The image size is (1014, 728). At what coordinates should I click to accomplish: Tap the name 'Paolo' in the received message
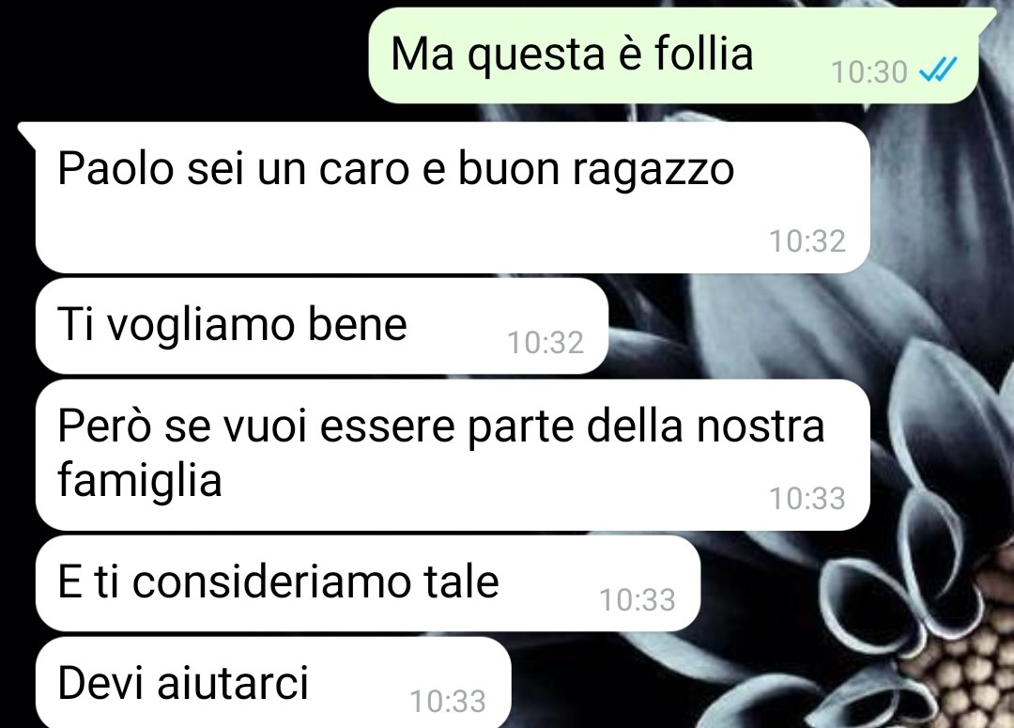coord(115,169)
